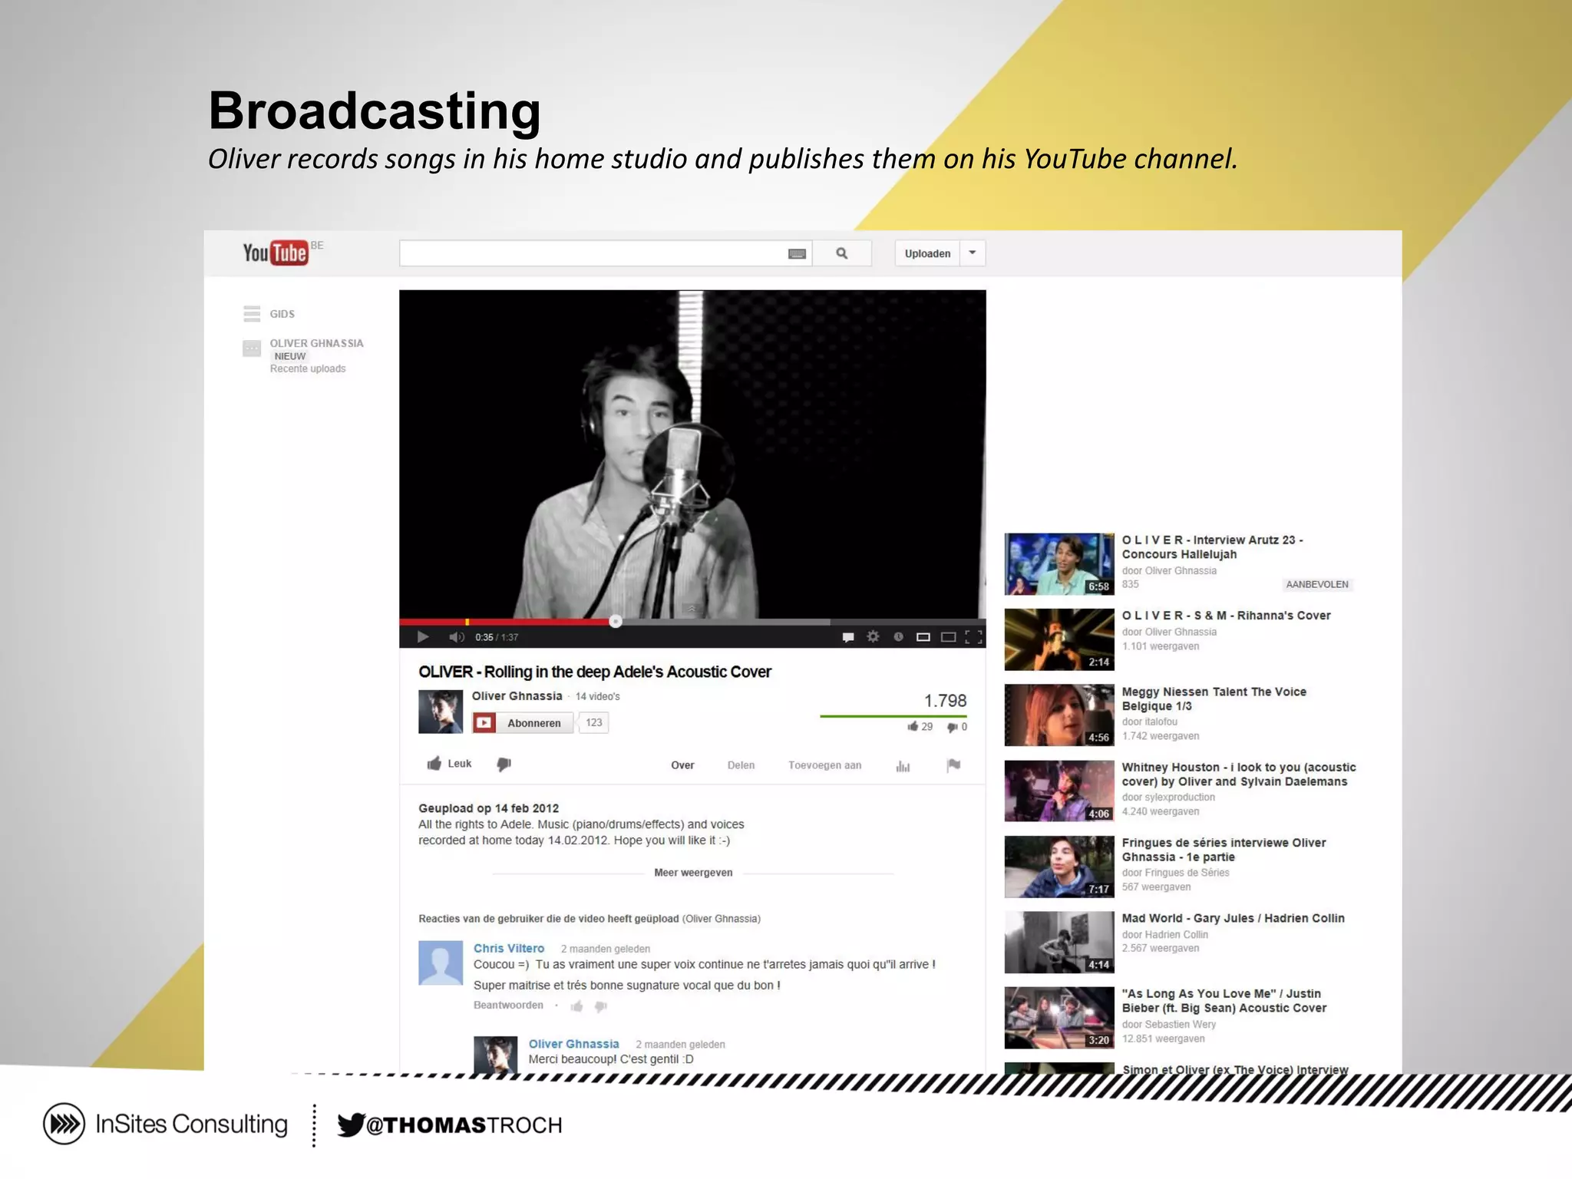Like Chris Viltero's comment with thumbs-up
The height and width of the screenshot is (1179, 1572).
pos(577,1006)
